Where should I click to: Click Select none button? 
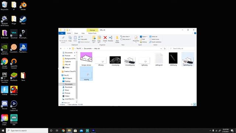pos(154,40)
